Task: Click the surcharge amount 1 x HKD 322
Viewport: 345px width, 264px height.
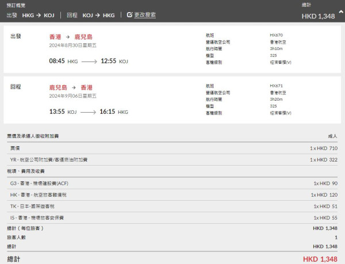Action: pos(324,160)
